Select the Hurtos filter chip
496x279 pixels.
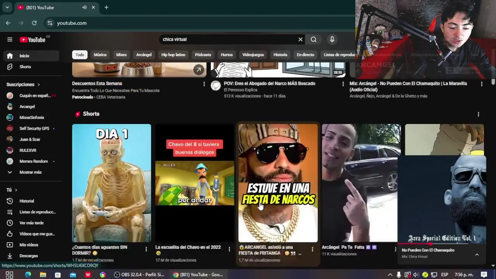pyautogui.click(x=227, y=55)
